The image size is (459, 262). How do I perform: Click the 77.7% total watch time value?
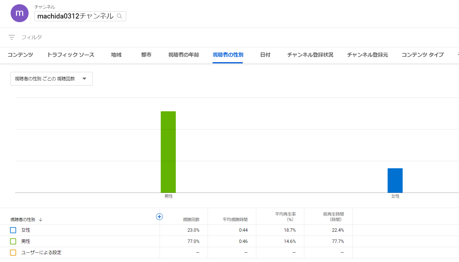tap(338, 241)
